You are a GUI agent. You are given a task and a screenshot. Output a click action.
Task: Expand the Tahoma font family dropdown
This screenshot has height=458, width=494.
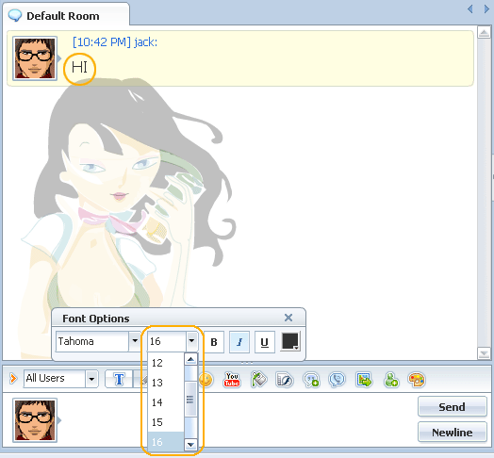tap(135, 341)
